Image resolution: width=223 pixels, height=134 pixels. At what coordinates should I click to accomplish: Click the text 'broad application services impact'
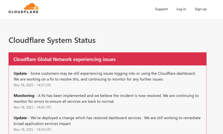tap(42, 124)
